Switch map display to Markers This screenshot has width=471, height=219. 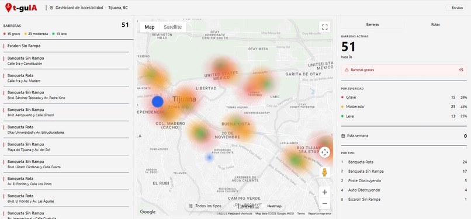[247, 206]
